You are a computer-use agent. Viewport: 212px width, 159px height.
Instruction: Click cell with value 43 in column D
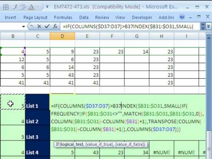[x=62, y=75]
